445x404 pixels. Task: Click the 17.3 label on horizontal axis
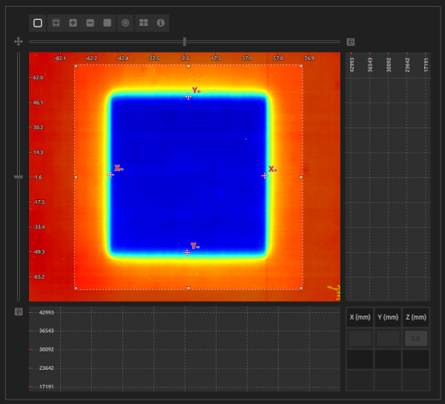[x=216, y=58]
